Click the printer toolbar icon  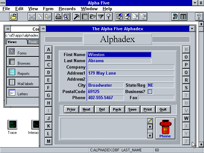(58, 17)
